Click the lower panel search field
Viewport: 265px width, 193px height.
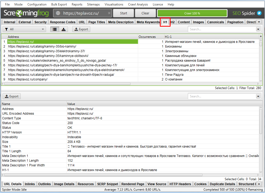point(222,96)
